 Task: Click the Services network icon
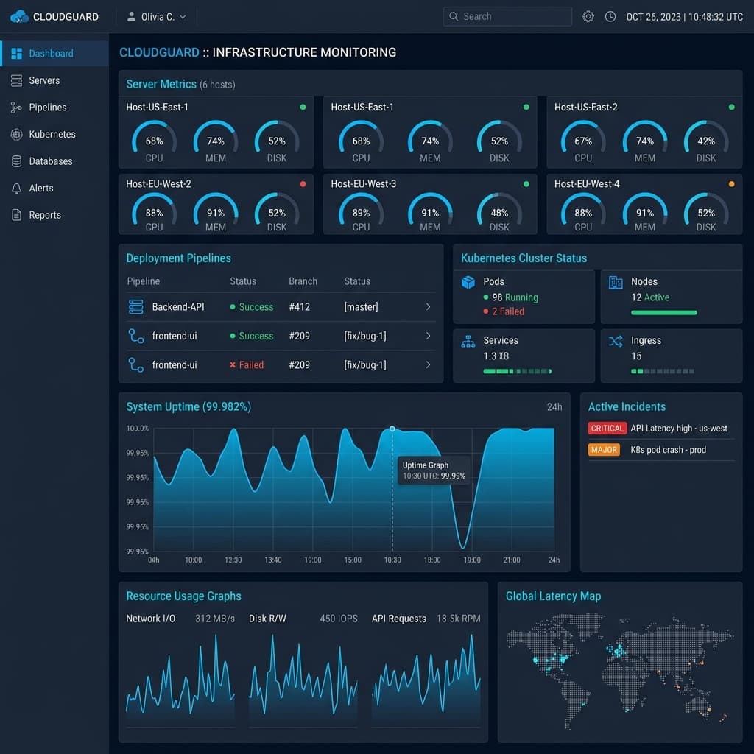point(468,342)
